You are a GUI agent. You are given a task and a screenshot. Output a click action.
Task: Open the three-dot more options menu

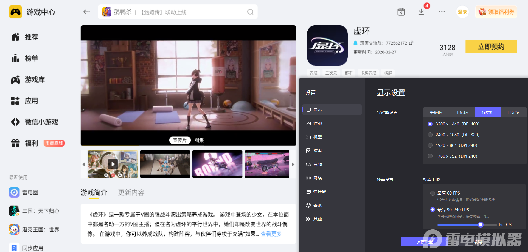[x=442, y=12]
